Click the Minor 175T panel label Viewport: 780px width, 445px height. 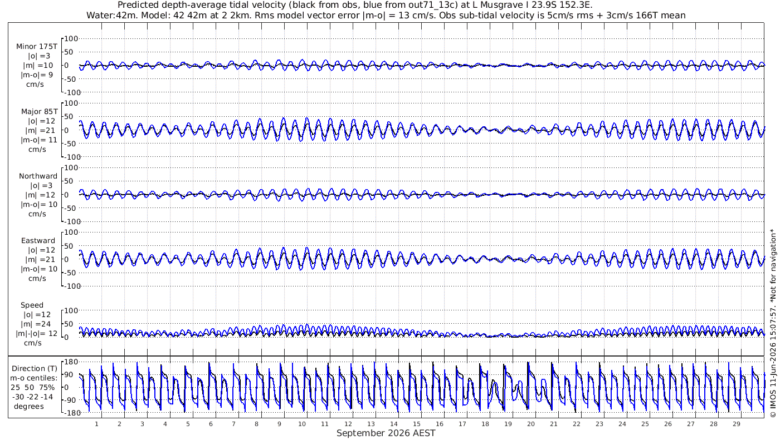tap(37, 47)
